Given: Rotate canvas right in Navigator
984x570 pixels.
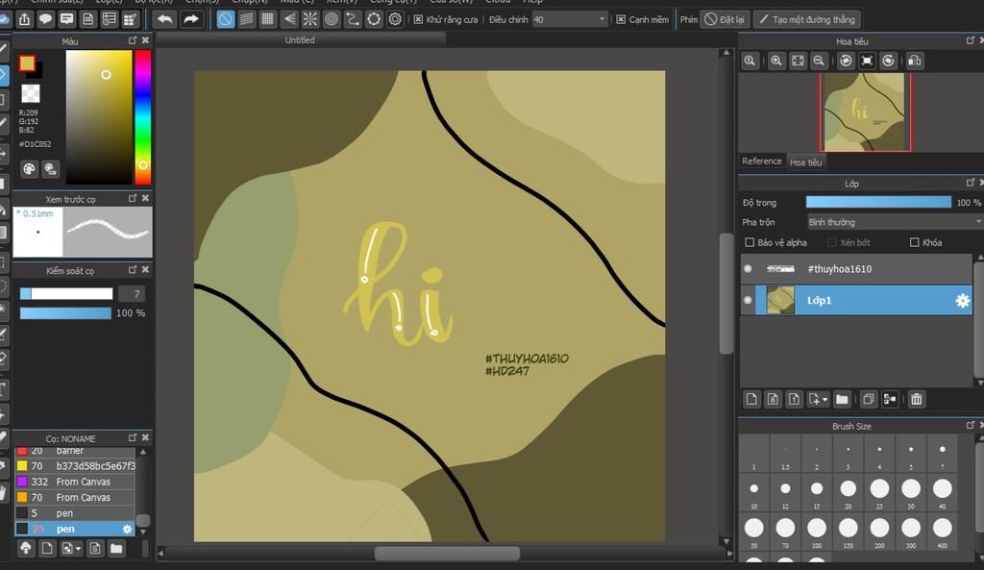Looking at the screenshot, I should click(x=888, y=61).
